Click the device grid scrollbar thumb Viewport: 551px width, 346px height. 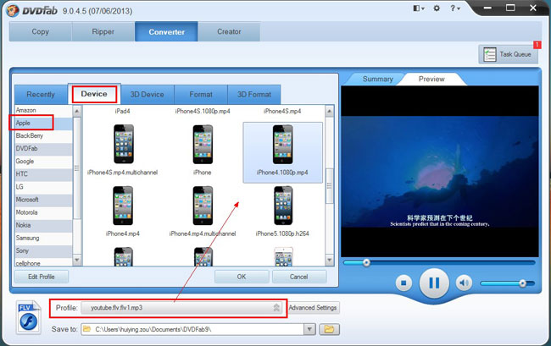point(329,186)
